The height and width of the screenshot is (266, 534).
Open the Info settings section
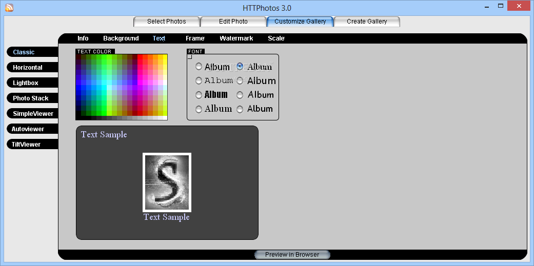83,38
